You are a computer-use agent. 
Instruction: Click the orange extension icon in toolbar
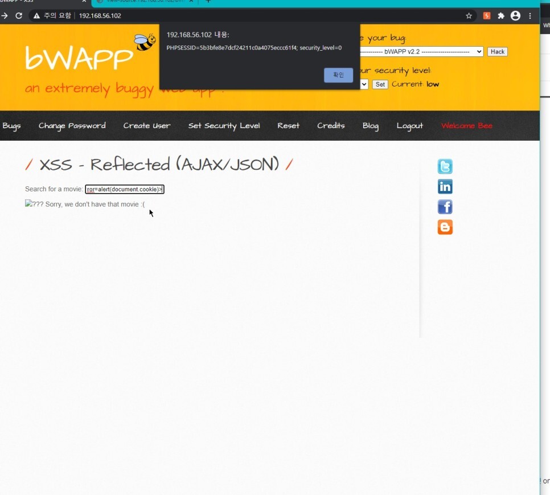tap(486, 16)
